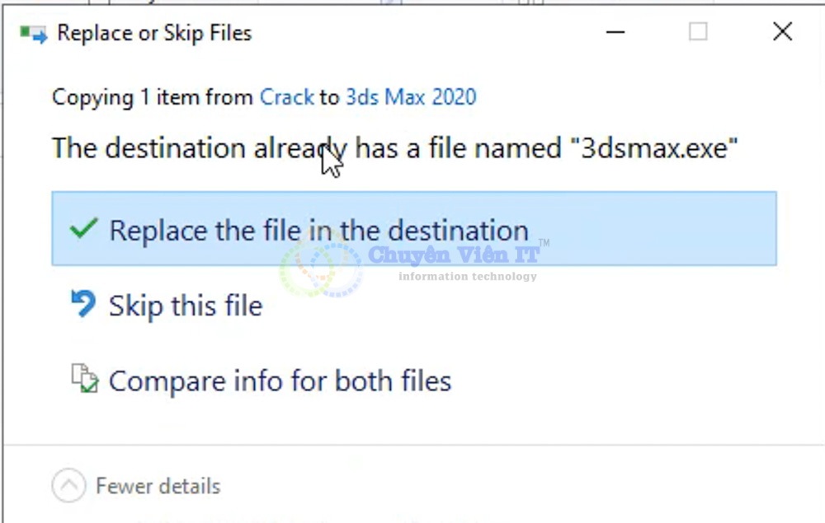
Task: Click the compare files document icon
Action: point(83,380)
